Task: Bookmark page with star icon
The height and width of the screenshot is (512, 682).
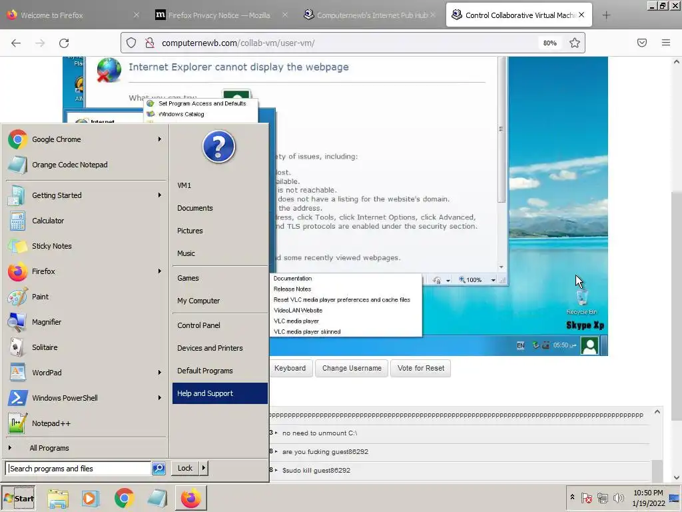Action: (575, 43)
